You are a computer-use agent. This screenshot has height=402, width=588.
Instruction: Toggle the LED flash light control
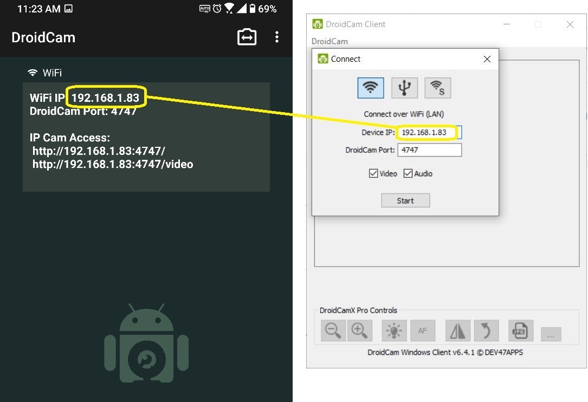tap(394, 330)
